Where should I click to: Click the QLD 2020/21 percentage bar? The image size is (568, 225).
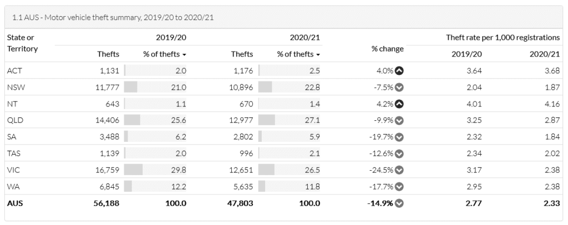pyautogui.click(x=267, y=121)
